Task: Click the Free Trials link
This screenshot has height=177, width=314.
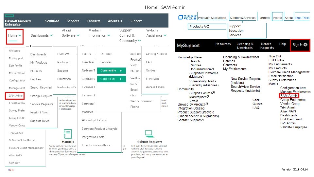Action: pyautogui.click(x=302, y=18)
